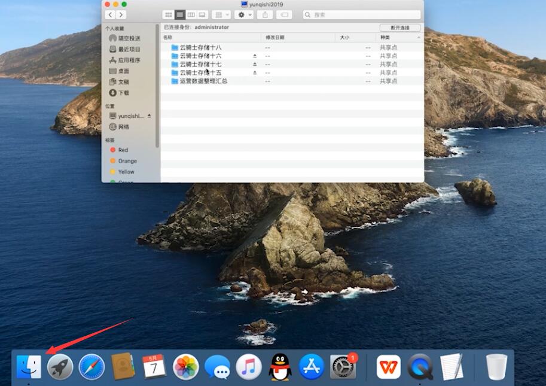546x386 pixels.
Task: Click the 种类 sort direction arrow
Action: tap(419, 37)
